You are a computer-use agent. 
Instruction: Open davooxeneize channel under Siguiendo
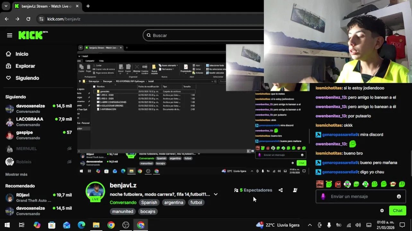39,108
